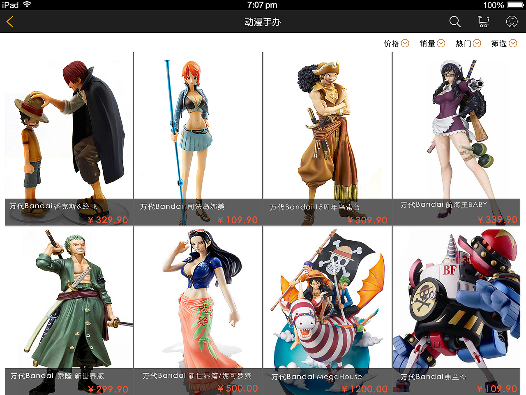This screenshot has height=395, width=526.
Task: Select title 万代Bandai 香克斯&路飞
Action: pyautogui.click(x=53, y=206)
